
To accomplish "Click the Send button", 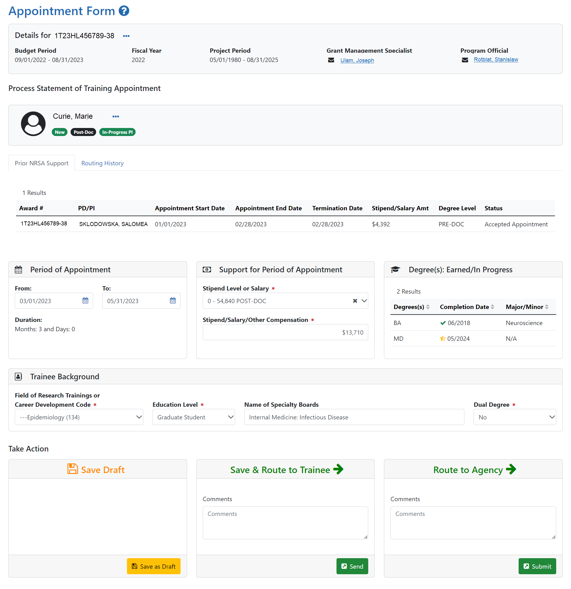I will pyautogui.click(x=352, y=566).
